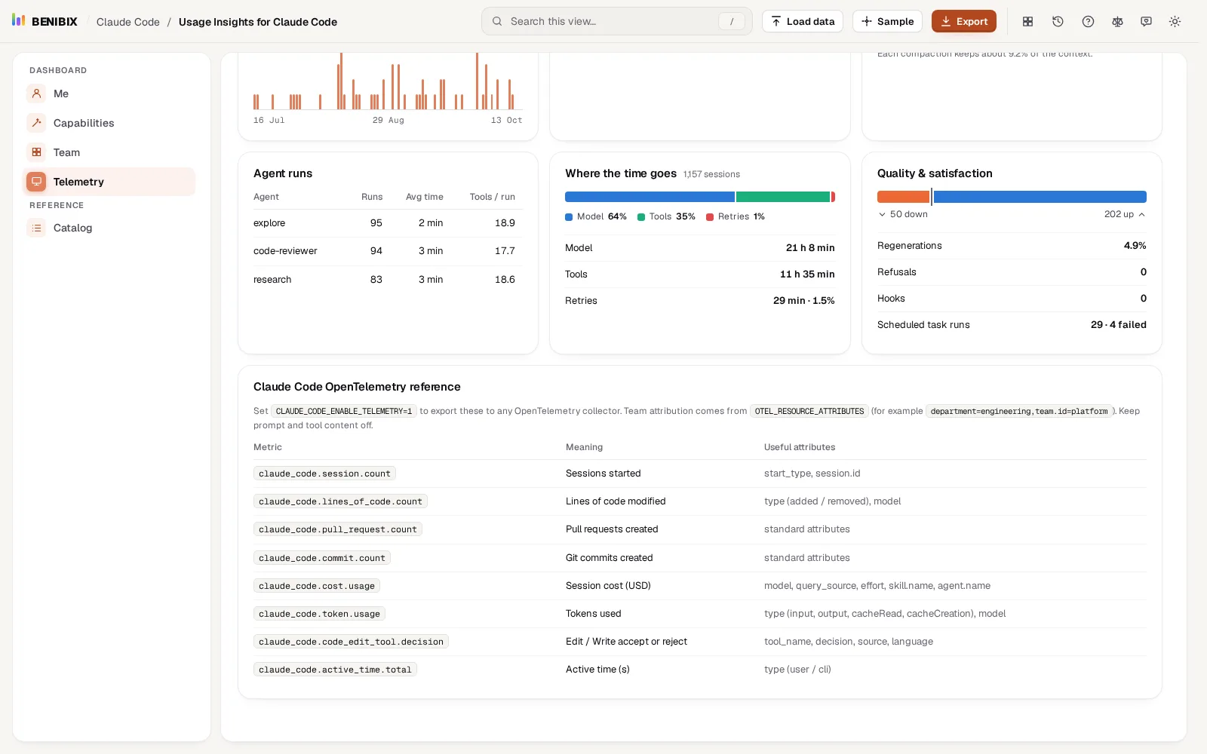
Task: Click the orange segment of the satisfaction bar
Action: [x=903, y=197]
